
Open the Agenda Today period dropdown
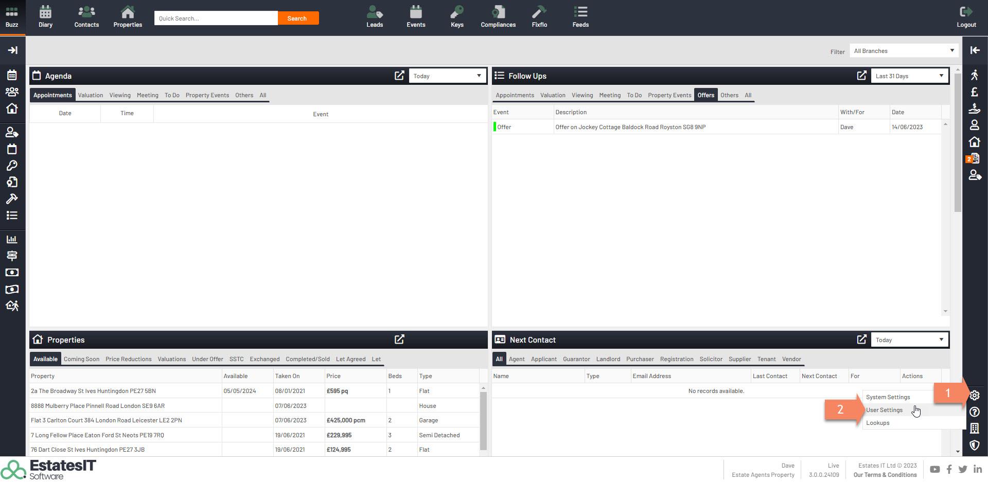click(x=447, y=76)
